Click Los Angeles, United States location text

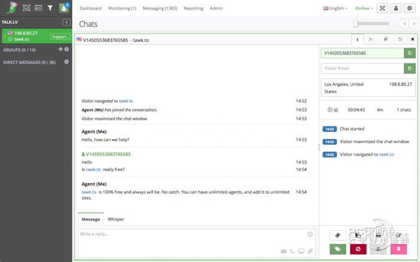pos(344,88)
